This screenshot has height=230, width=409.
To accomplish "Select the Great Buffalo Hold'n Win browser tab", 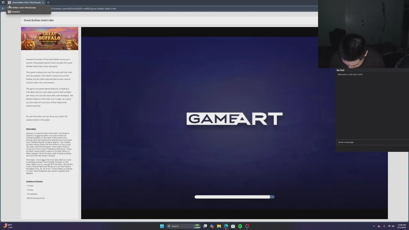I will tap(26, 3).
